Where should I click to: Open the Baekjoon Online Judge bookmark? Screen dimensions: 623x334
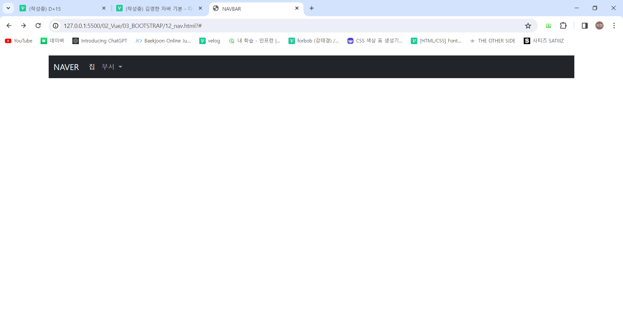(x=163, y=41)
